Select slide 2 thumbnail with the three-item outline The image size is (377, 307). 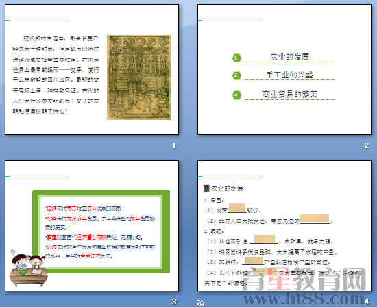[x=284, y=69]
